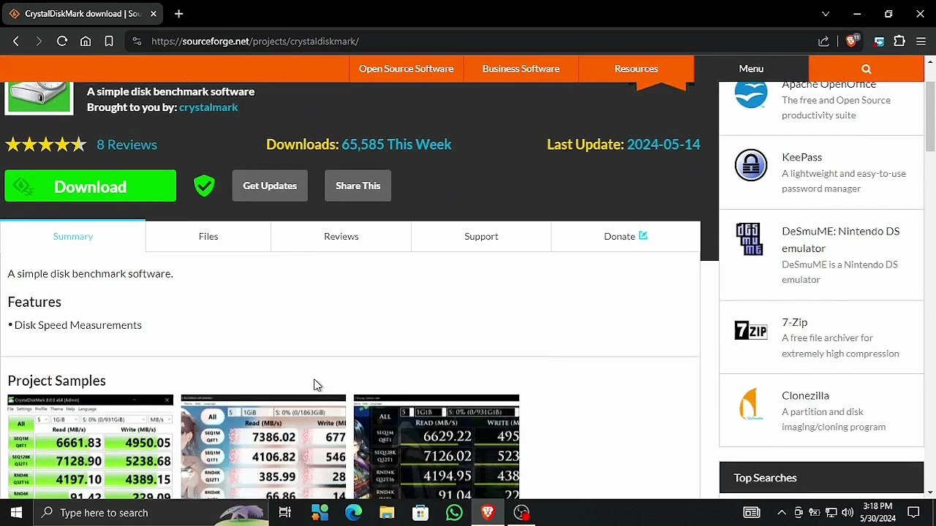Click the Get Updates button
Viewport: 936px width, 526px height.
(x=270, y=186)
